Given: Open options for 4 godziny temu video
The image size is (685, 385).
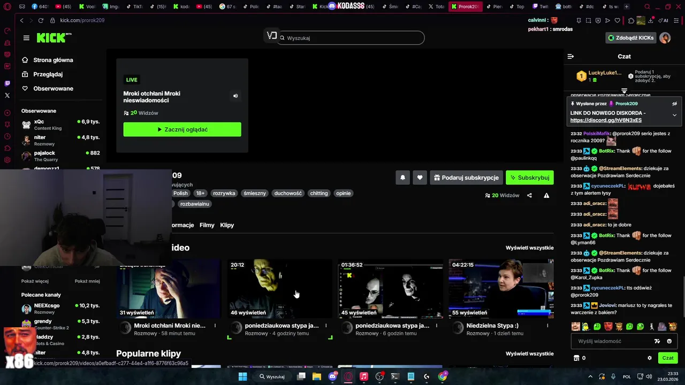Looking at the screenshot, I should [326, 325].
